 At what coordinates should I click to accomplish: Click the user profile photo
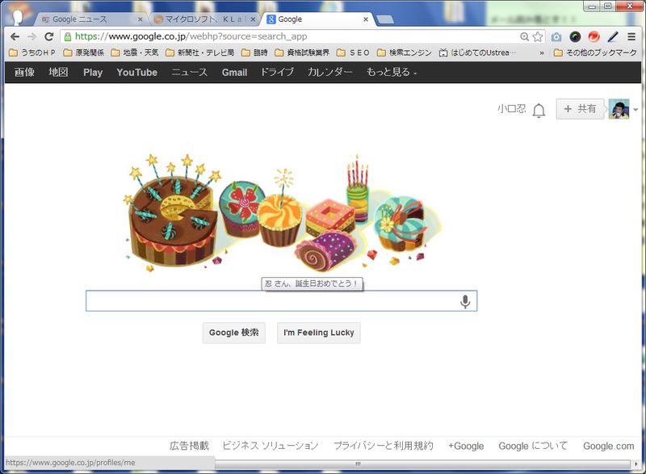619,109
